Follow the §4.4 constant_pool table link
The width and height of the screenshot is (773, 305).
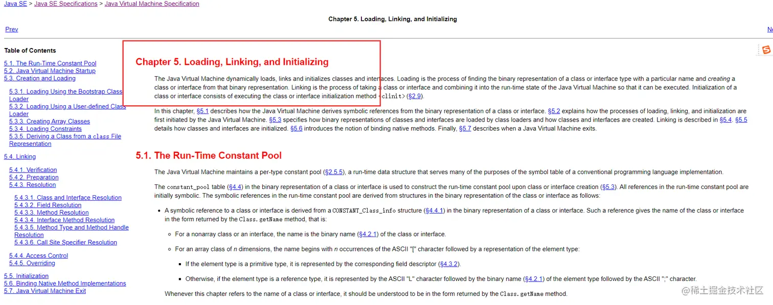(235, 187)
